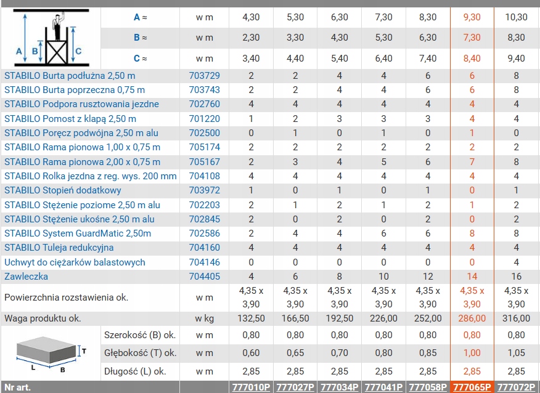The width and height of the screenshot is (540, 393).
Task: Open product variant 777027P
Action: pos(295,387)
